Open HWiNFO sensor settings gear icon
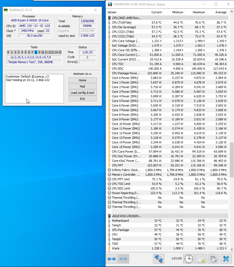 pos(214,259)
